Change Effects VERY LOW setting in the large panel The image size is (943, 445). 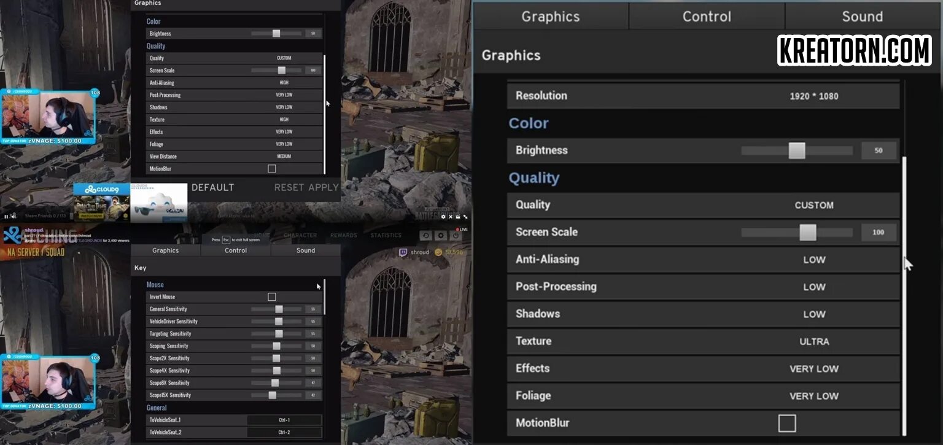[814, 368]
